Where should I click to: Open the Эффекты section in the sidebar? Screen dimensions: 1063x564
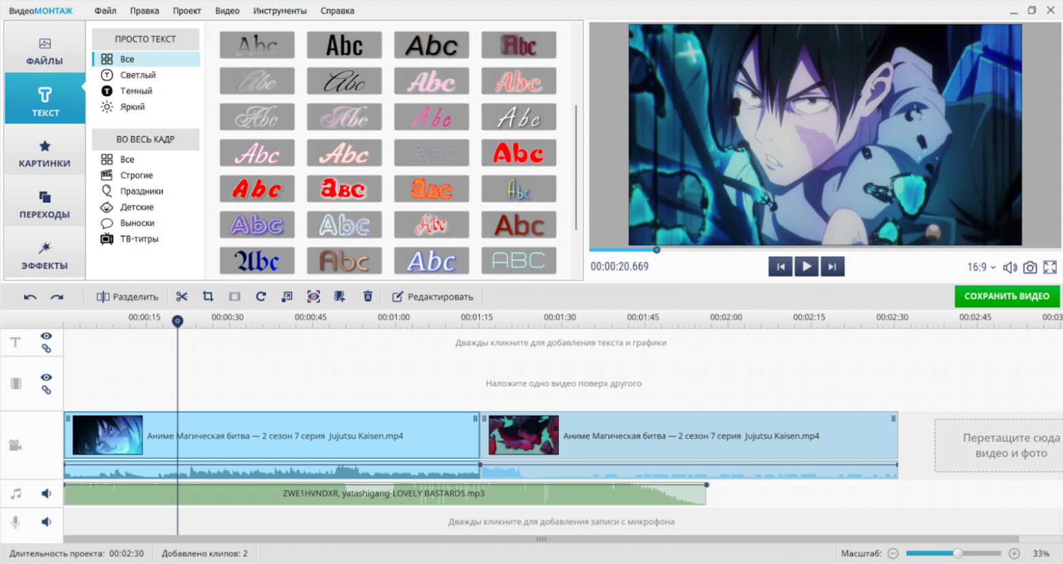(45, 256)
